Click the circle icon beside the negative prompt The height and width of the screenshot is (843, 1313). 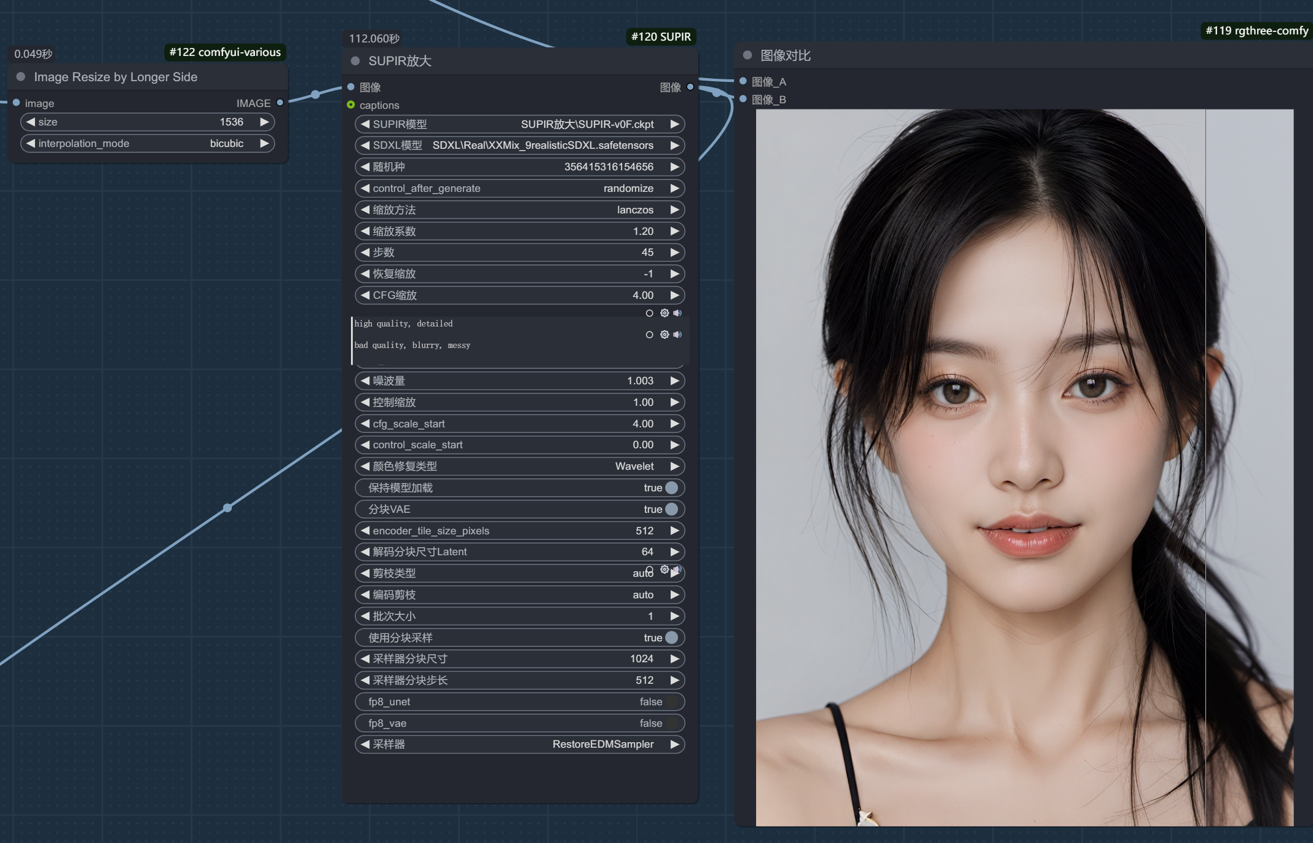pyautogui.click(x=649, y=335)
